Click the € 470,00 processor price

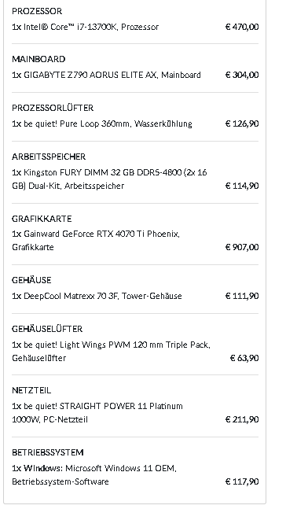pyautogui.click(x=242, y=27)
